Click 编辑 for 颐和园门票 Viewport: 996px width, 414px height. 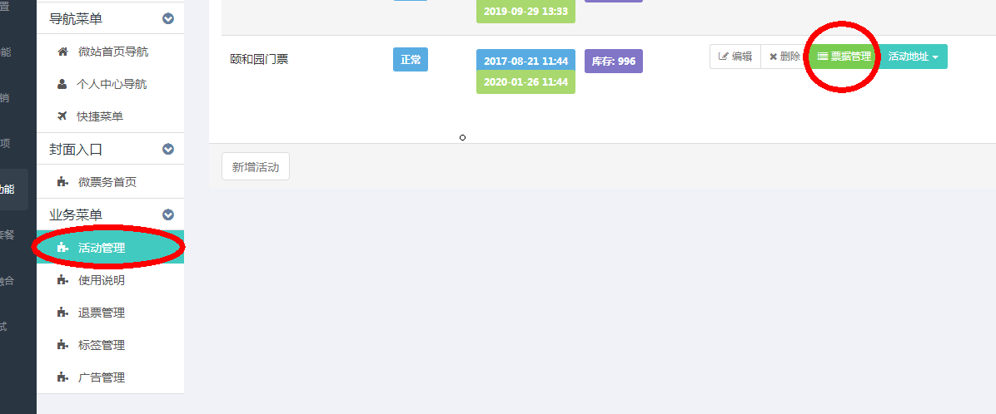735,57
